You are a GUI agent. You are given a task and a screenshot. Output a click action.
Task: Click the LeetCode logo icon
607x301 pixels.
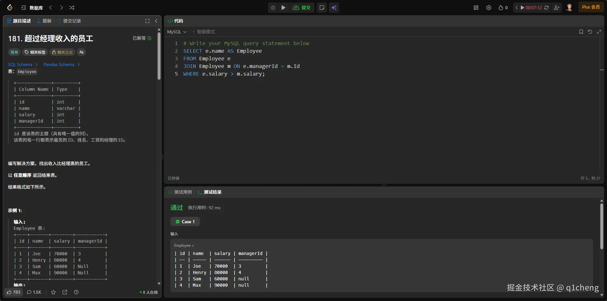[10, 8]
